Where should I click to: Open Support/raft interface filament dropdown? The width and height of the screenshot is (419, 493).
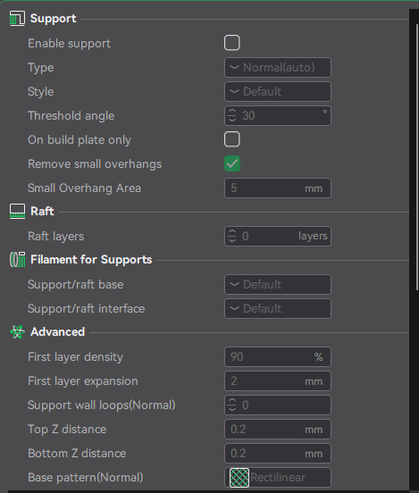pyautogui.click(x=278, y=308)
